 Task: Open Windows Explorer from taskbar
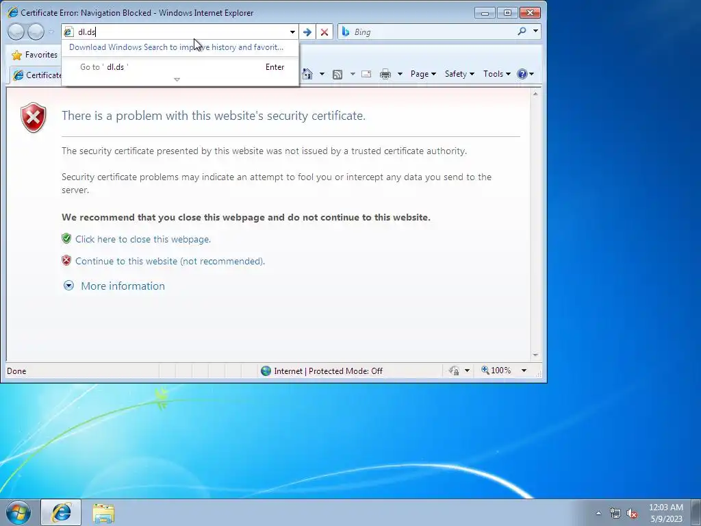coord(103,513)
